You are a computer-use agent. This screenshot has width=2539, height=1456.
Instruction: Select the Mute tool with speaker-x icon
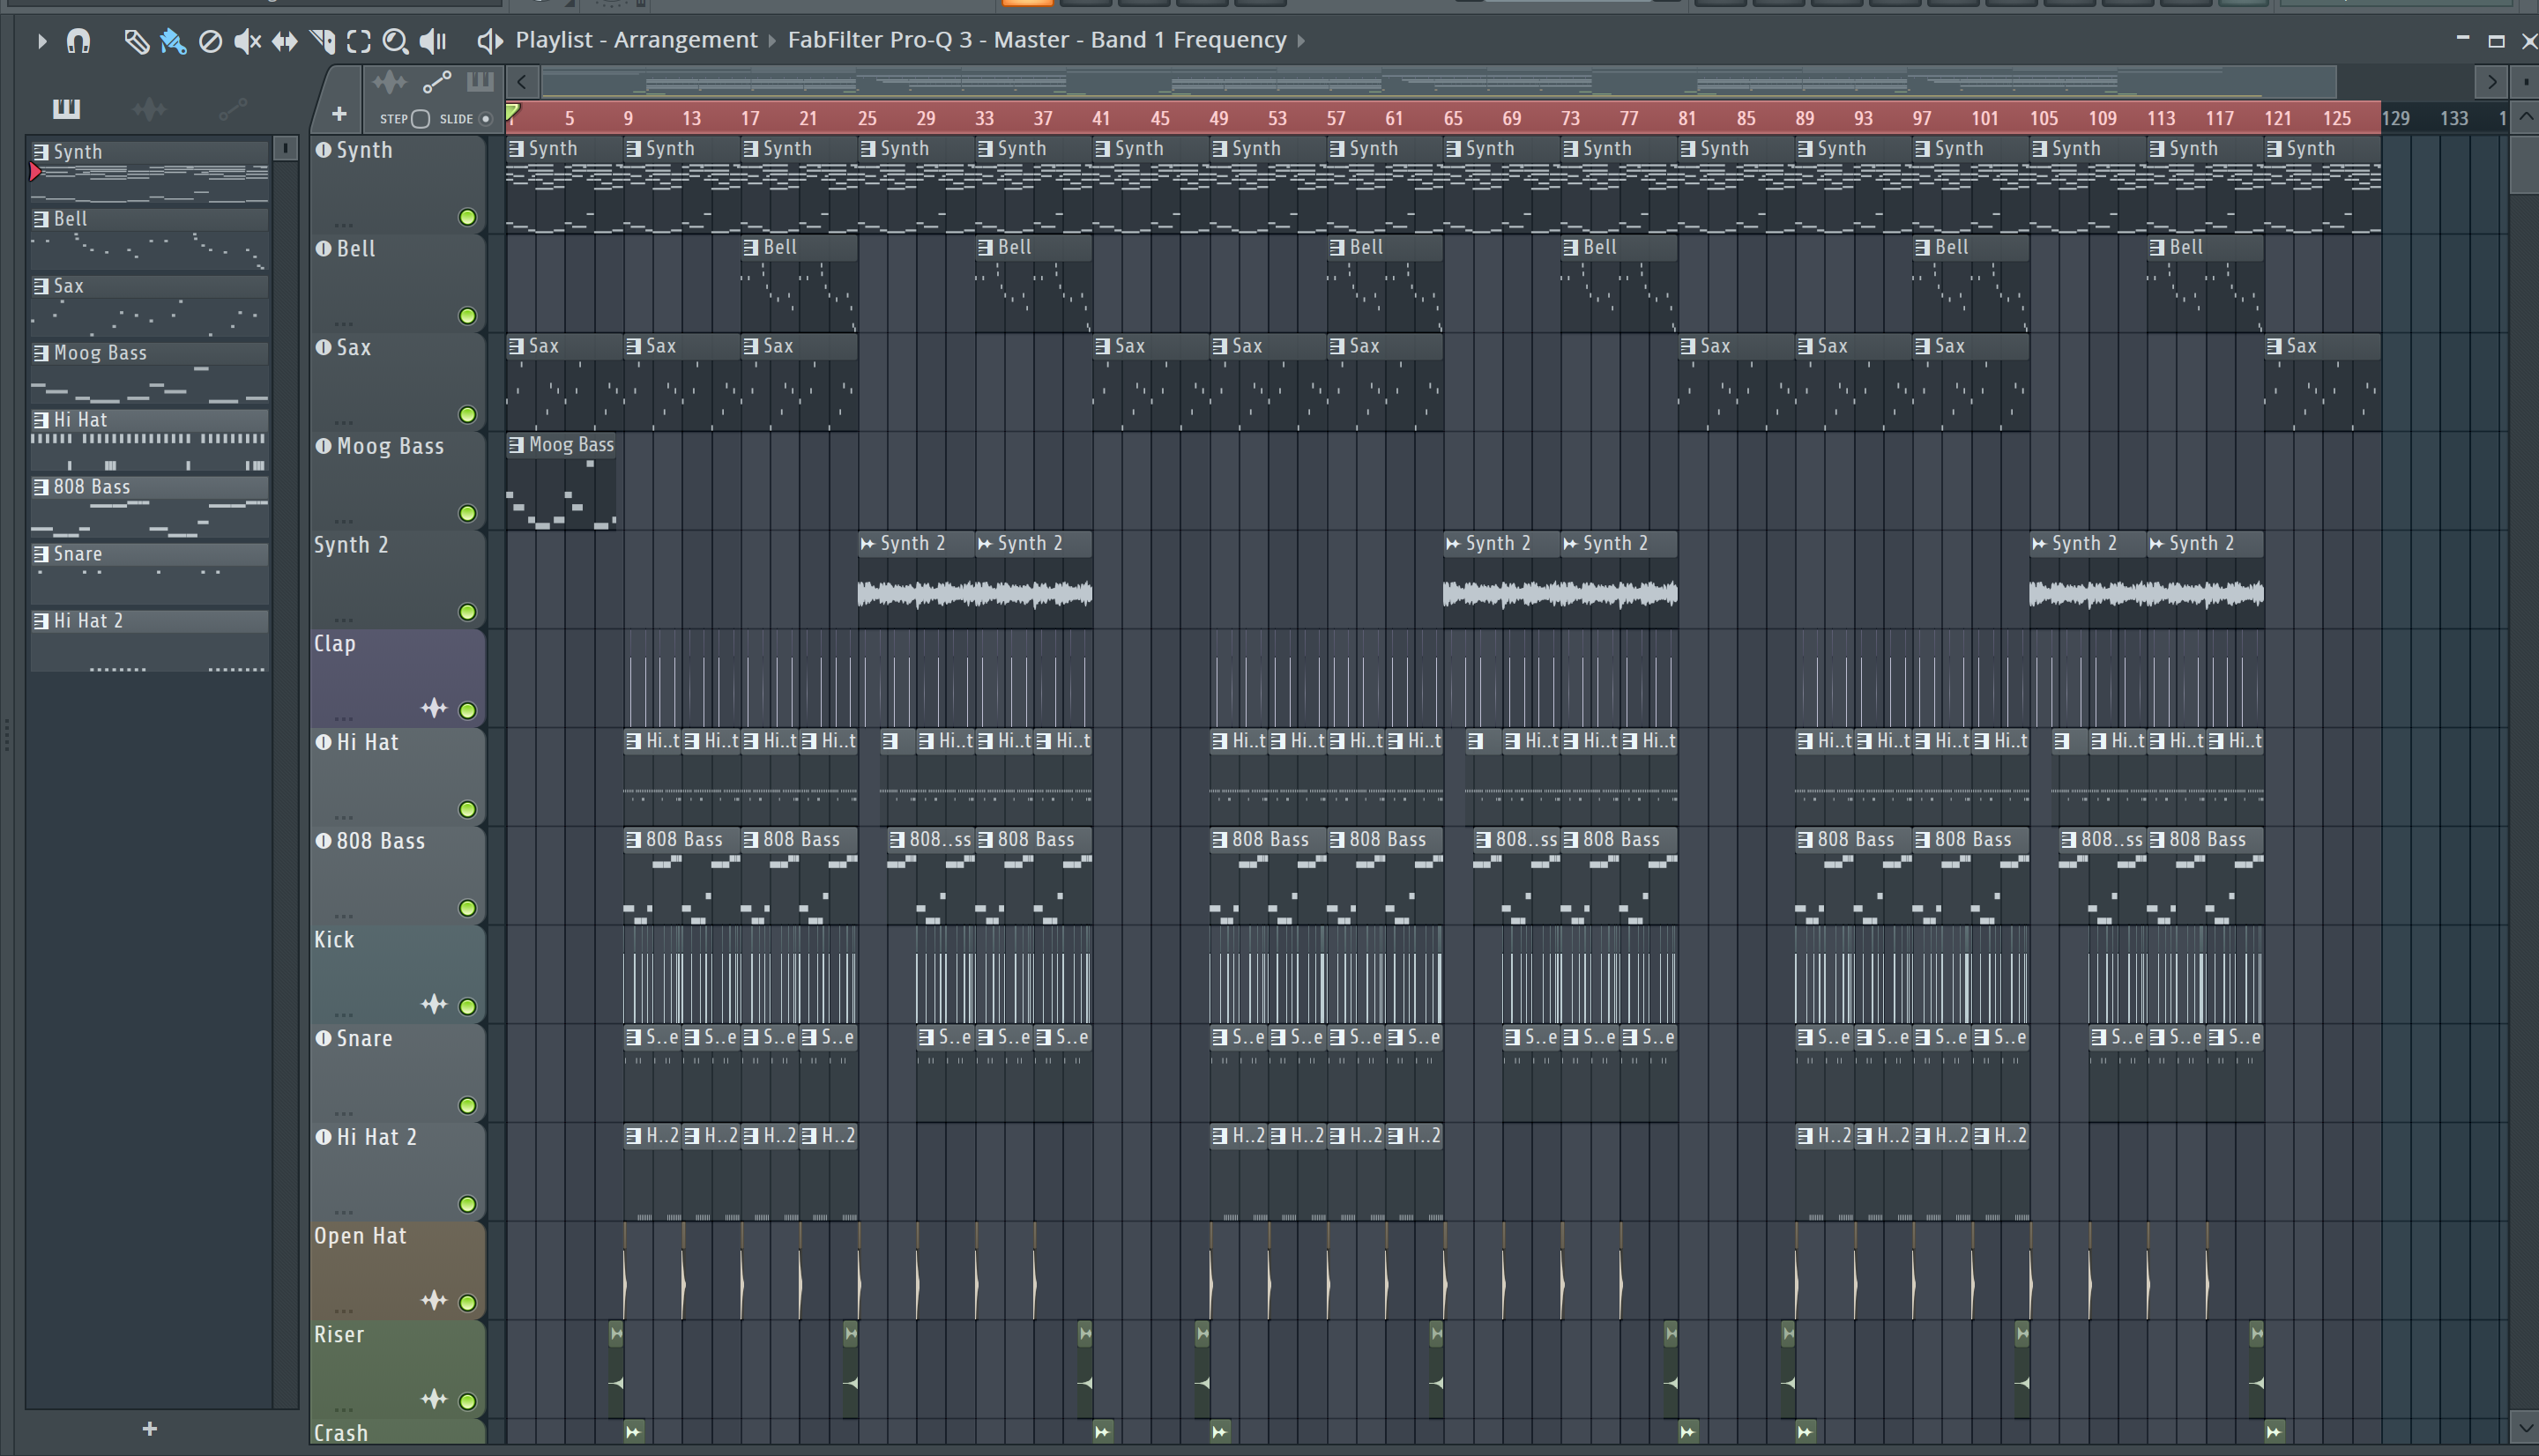point(247,41)
